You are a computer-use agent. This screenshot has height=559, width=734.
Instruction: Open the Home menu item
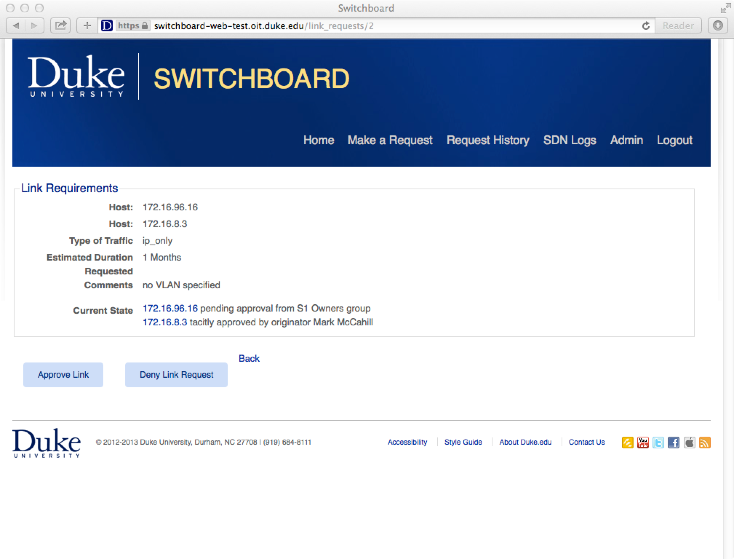(319, 140)
